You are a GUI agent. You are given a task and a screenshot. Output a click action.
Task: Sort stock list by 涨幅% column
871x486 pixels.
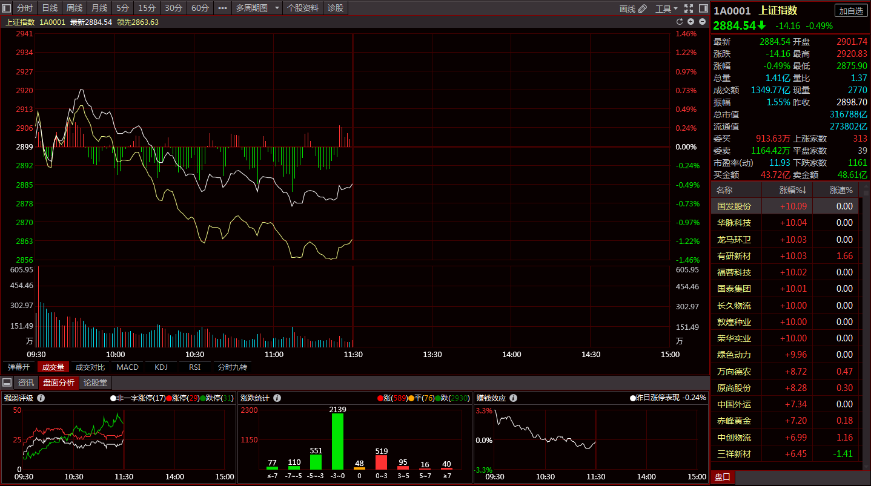tap(793, 190)
